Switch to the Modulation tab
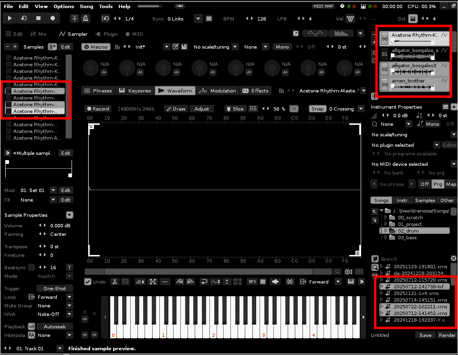This screenshot has width=458, height=355. [218, 91]
